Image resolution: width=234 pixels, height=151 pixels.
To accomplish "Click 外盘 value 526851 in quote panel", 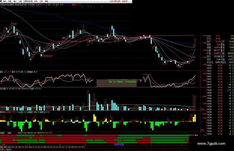I will 217,53.
